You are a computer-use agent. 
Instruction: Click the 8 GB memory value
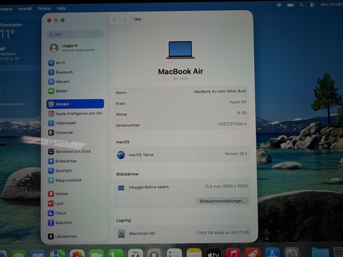tap(242, 113)
